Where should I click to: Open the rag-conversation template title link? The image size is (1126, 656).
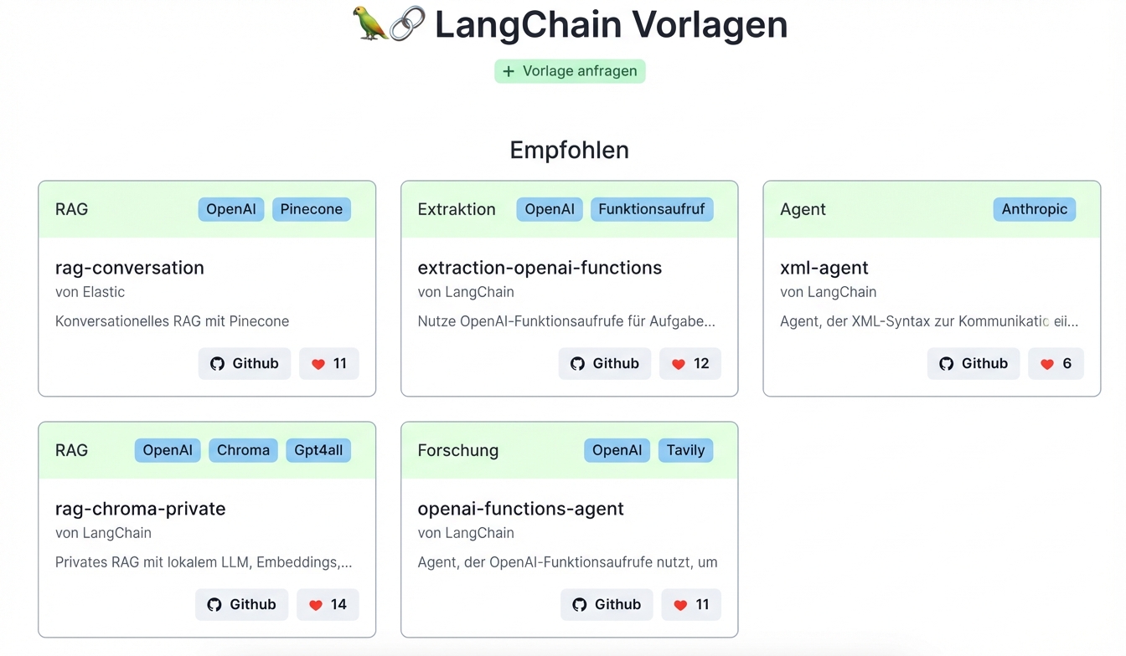[129, 268]
